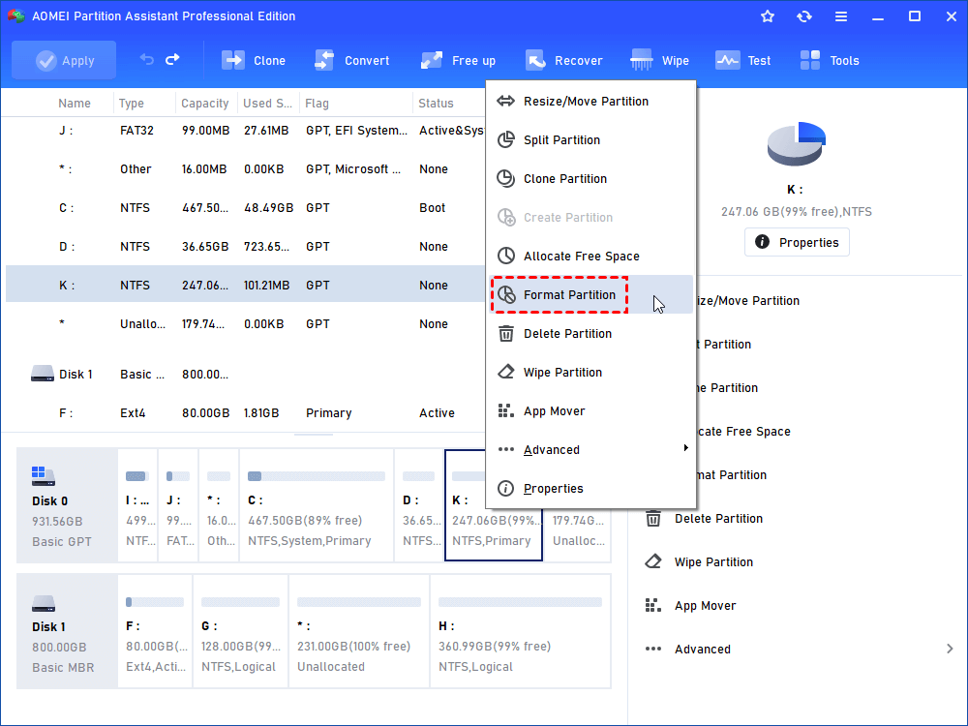Image resolution: width=968 pixels, height=726 pixels.
Task: Sort by the Name column header
Action: pyautogui.click(x=75, y=104)
